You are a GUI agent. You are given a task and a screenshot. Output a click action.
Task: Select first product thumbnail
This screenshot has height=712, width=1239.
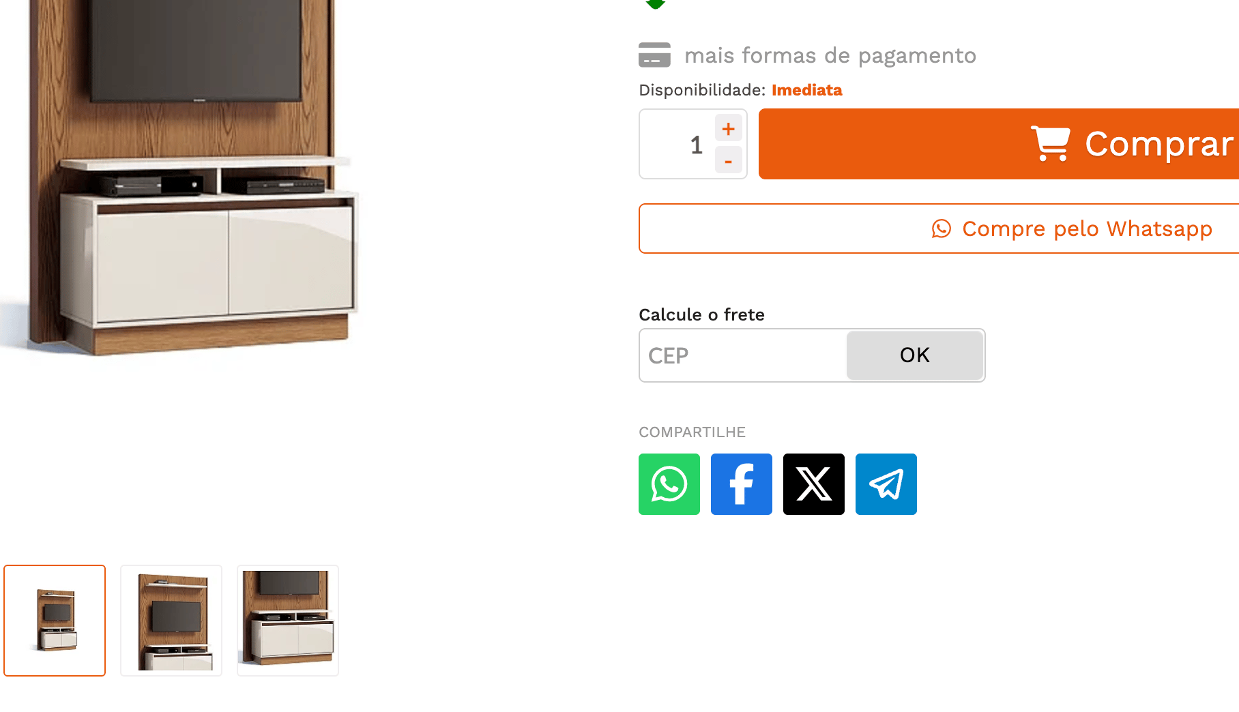click(55, 621)
